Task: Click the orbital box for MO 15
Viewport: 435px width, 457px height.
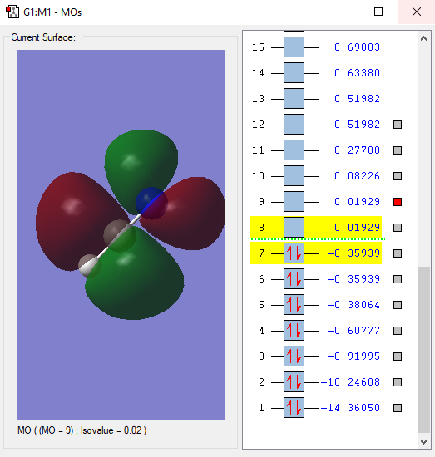Action: click(x=294, y=47)
